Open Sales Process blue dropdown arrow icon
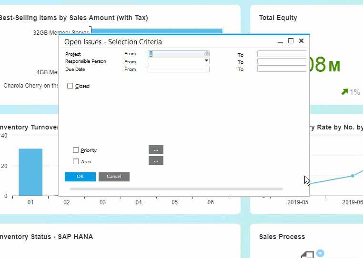The width and height of the screenshot is (363, 258). [320, 253]
